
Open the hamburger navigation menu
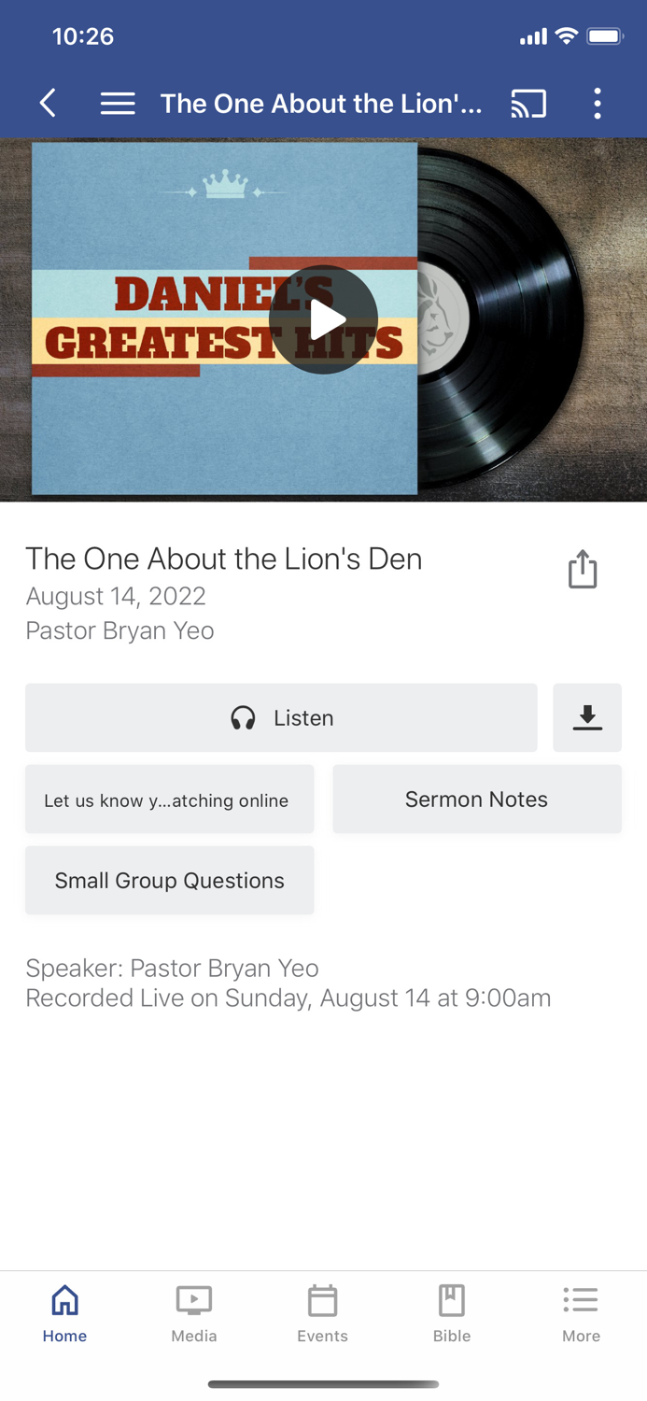(118, 104)
